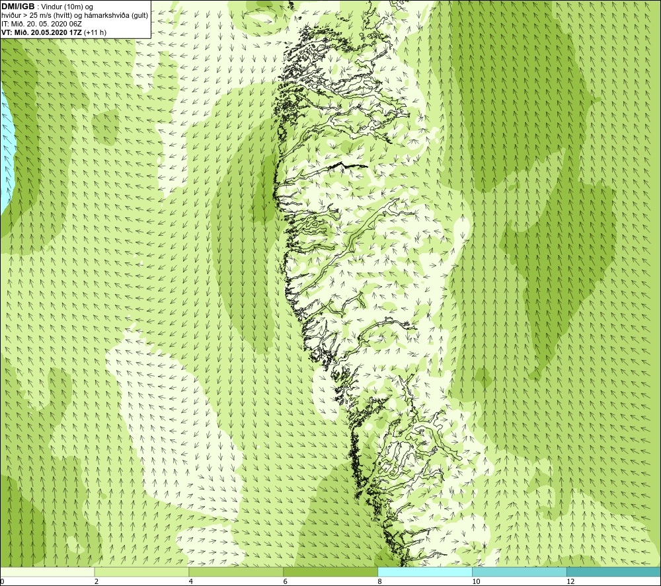This screenshot has height=586, width=661.
Task: Click the 'IT: Mið. 20. 05. 2020 06Z' line
Action: [41, 24]
